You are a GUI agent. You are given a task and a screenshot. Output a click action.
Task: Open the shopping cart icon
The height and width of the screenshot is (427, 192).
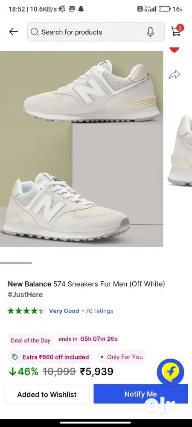[x=177, y=30]
